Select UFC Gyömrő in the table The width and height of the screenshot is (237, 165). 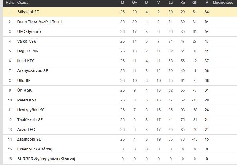[x=29, y=32]
